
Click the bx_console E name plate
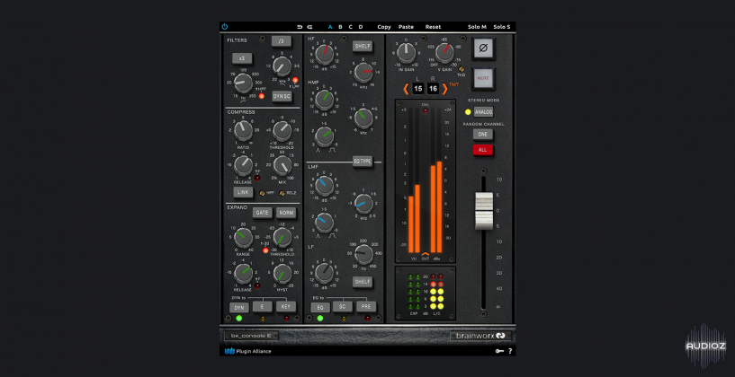click(x=251, y=336)
